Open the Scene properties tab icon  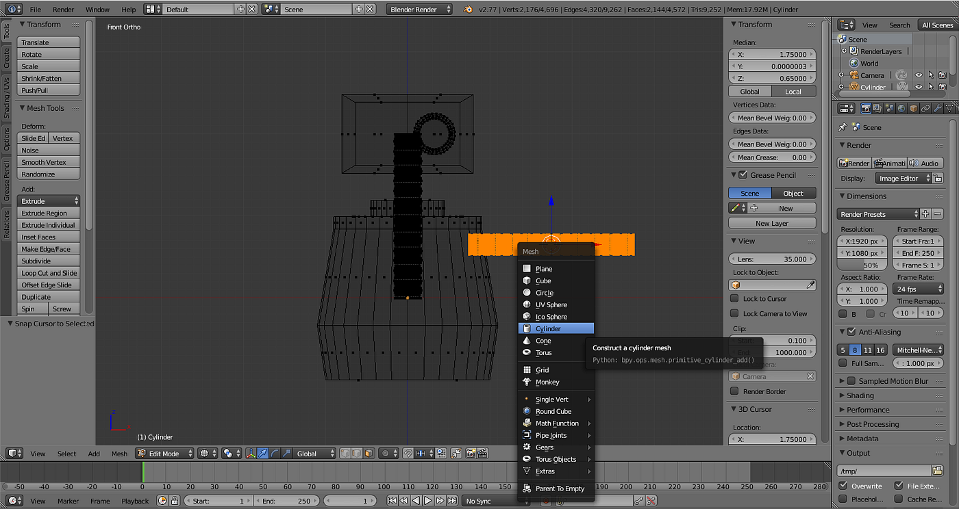pyautogui.click(x=889, y=108)
